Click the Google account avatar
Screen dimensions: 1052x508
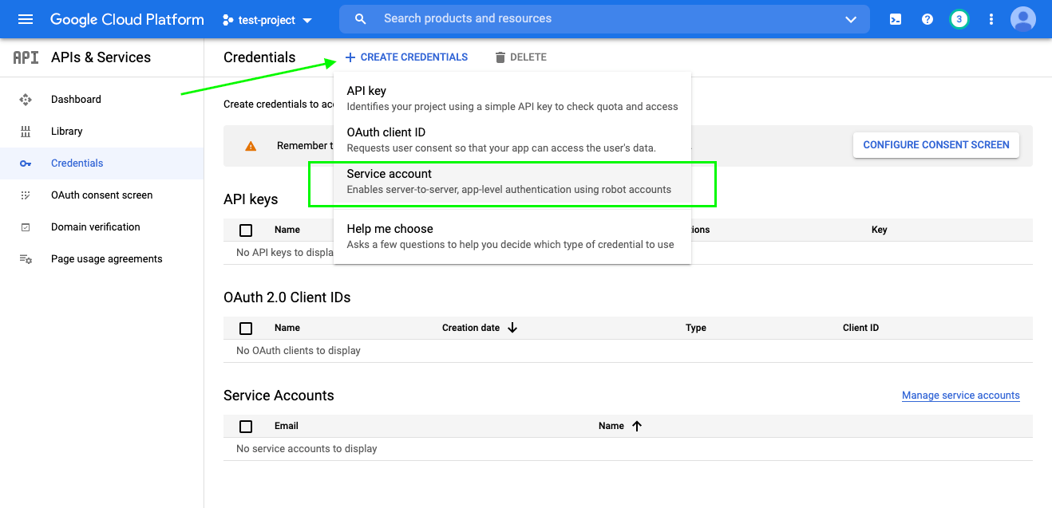(x=1023, y=19)
